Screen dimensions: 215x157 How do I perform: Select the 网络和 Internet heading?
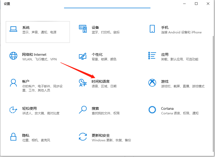click(x=34, y=54)
